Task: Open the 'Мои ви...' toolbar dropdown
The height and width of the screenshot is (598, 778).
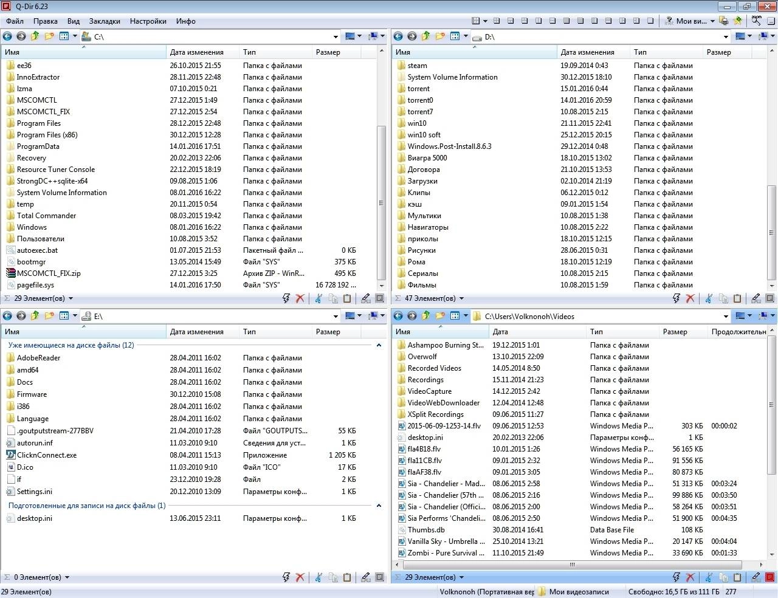Action: [713, 21]
